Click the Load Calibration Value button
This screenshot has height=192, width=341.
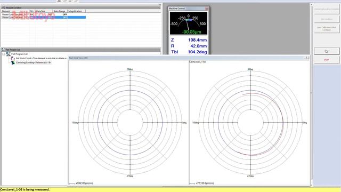tap(327, 28)
